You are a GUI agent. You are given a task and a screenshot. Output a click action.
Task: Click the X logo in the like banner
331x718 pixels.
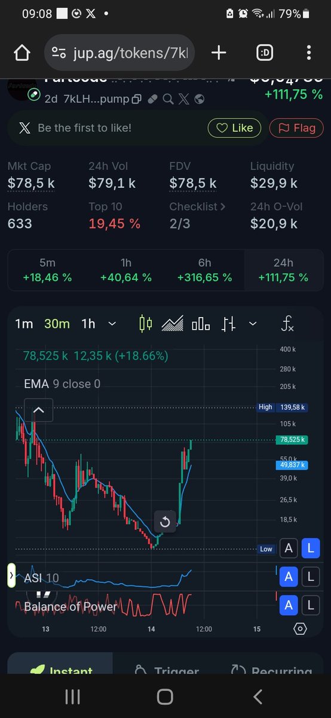24,127
